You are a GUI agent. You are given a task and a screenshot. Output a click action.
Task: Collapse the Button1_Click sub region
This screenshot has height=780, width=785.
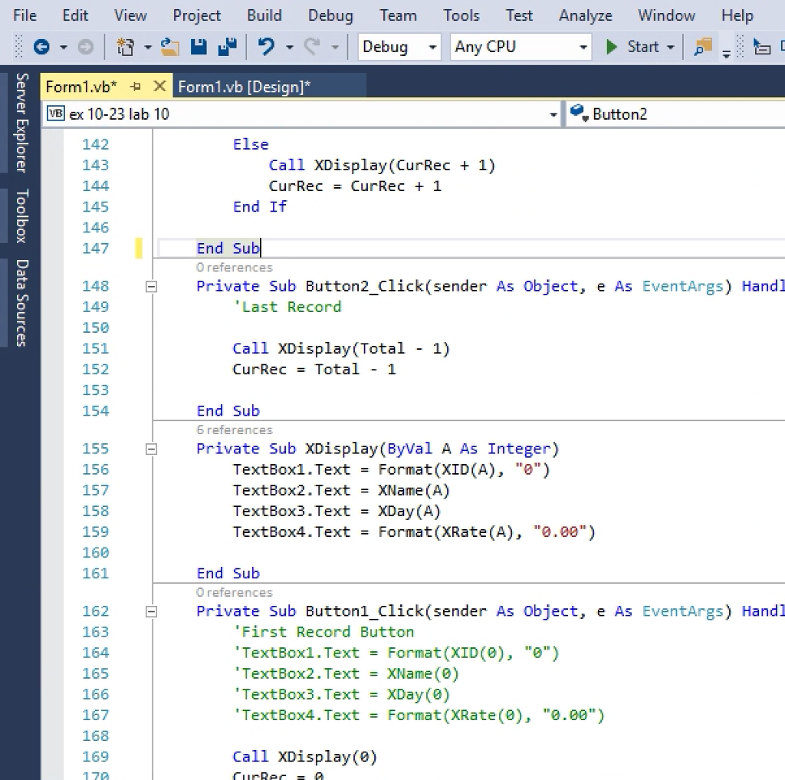click(x=151, y=611)
